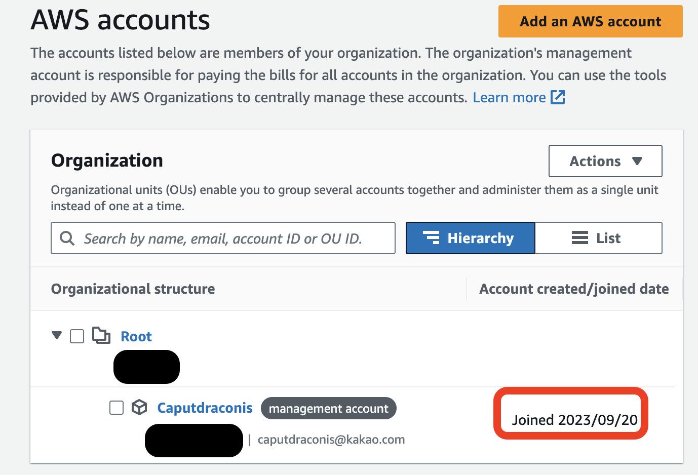This screenshot has width=698, height=475.
Task: Click the Organization section heading
Action: click(107, 161)
